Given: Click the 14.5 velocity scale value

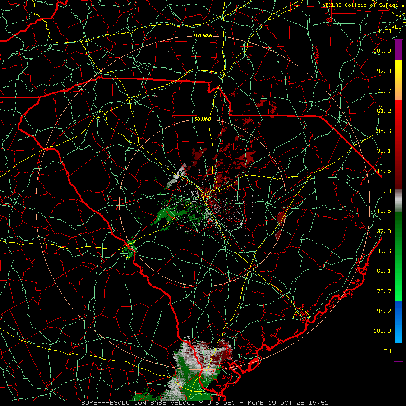Looking at the screenshot, I should coord(384,171).
